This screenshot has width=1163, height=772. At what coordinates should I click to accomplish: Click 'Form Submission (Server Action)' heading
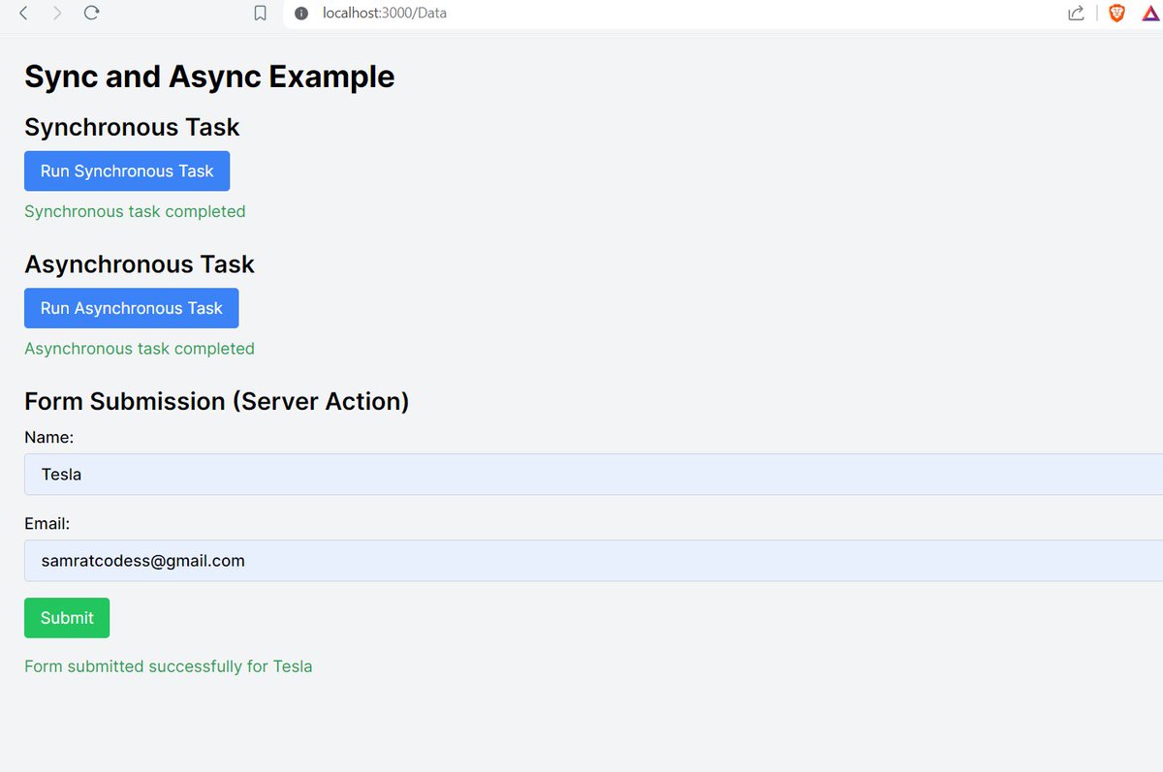click(x=217, y=401)
